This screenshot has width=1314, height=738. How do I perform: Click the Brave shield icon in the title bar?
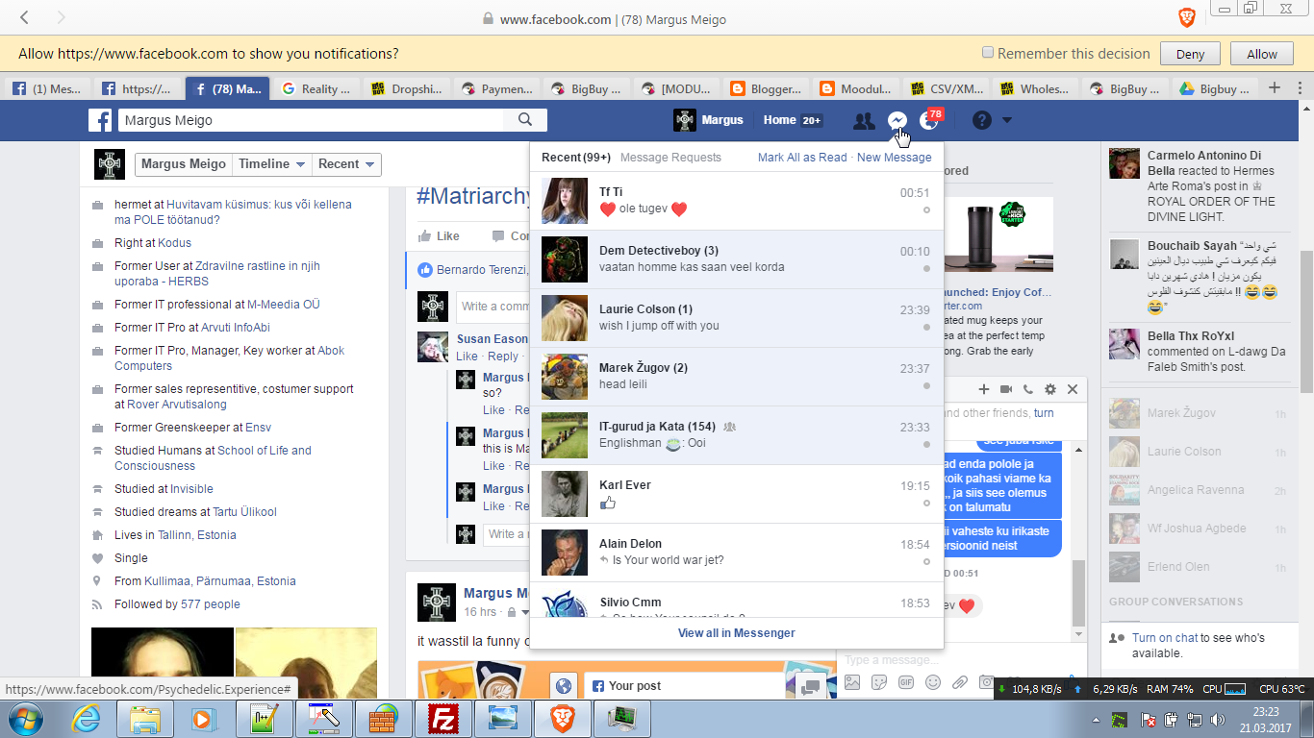tap(1187, 17)
